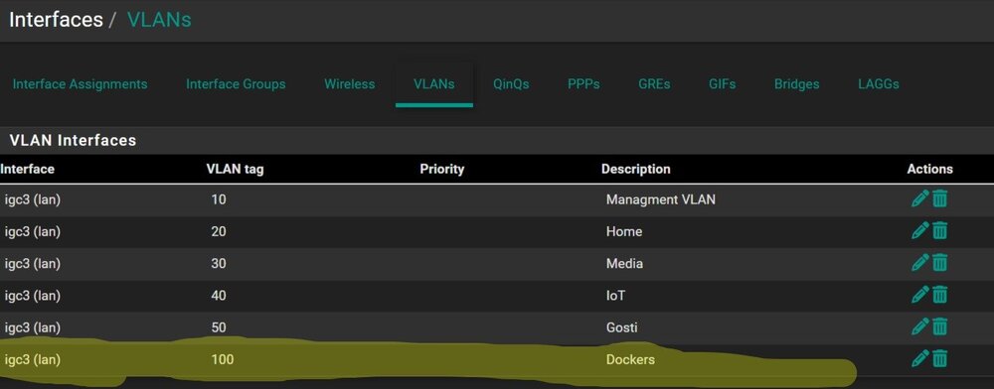Edit the Dockers VLAN with pencil icon

click(919, 358)
